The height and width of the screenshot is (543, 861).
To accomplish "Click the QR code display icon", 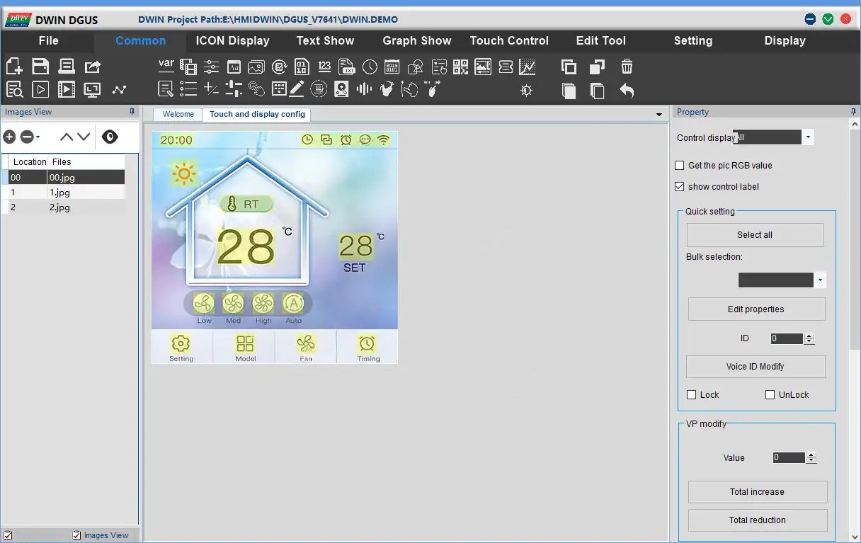I will [x=460, y=67].
